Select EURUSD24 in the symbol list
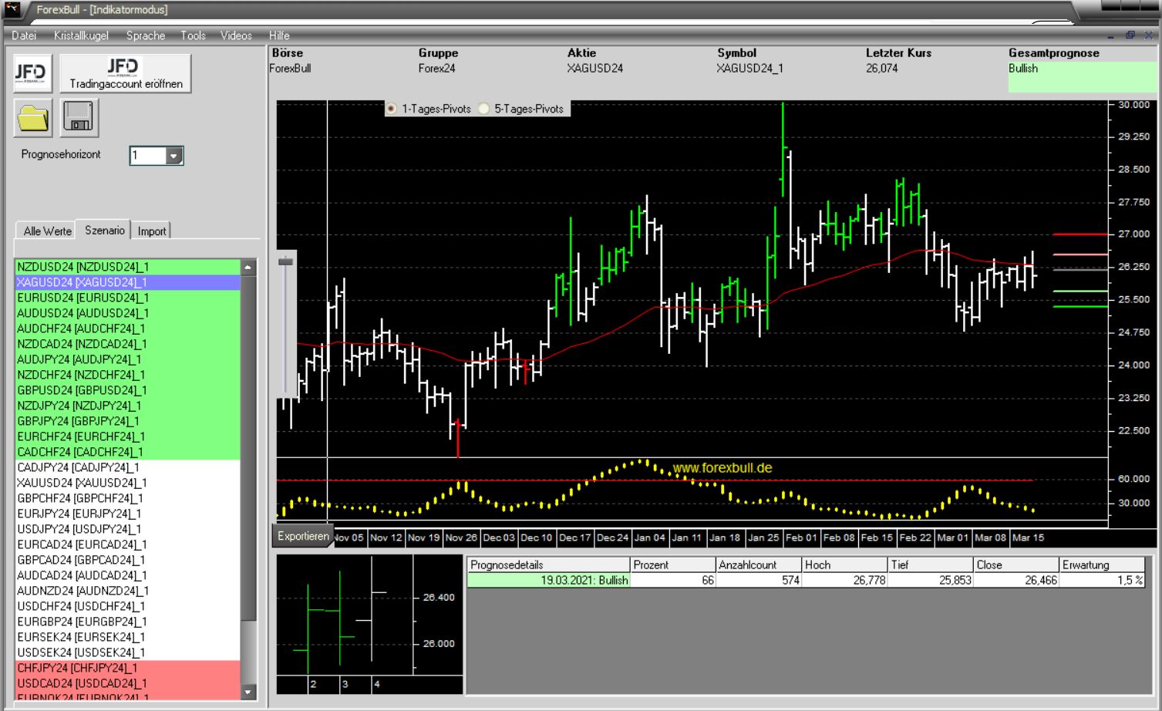Viewport: 1162px width, 711px height. 128,298
